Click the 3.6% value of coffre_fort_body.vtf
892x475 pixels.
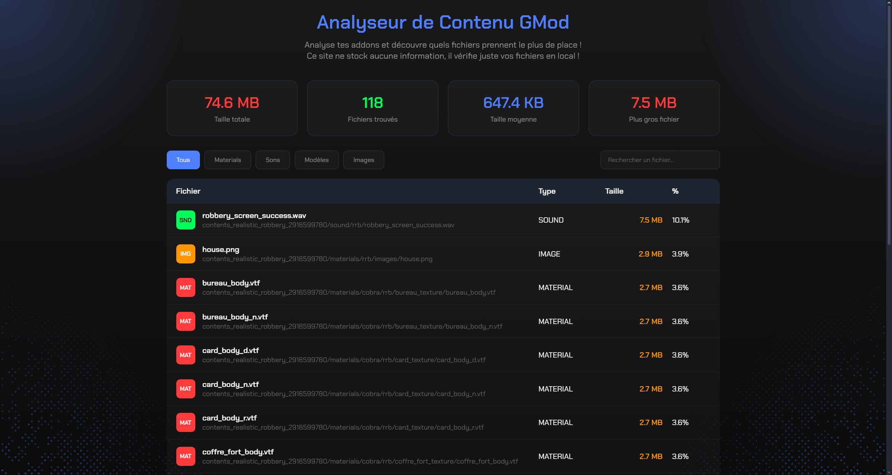click(x=680, y=457)
